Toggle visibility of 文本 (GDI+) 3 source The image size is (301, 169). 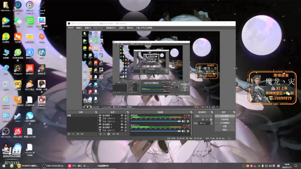point(122,130)
